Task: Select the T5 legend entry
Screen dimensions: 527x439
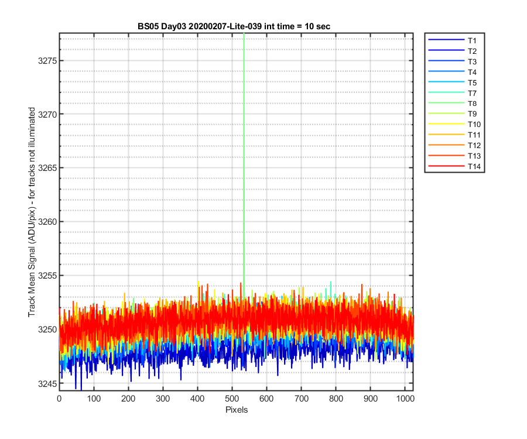Action: tap(453, 83)
